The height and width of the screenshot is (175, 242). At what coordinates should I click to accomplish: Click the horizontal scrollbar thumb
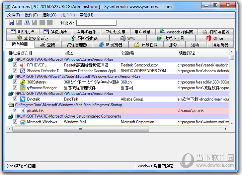(81, 129)
